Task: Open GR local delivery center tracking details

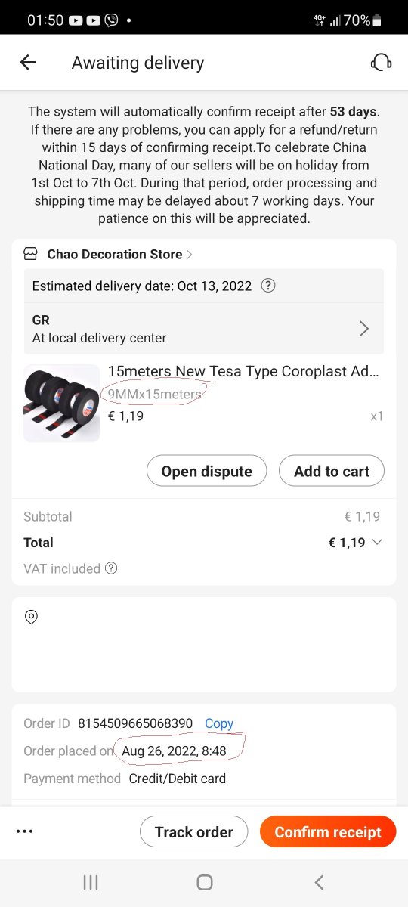Action: pyautogui.click(x=204, y=328)
